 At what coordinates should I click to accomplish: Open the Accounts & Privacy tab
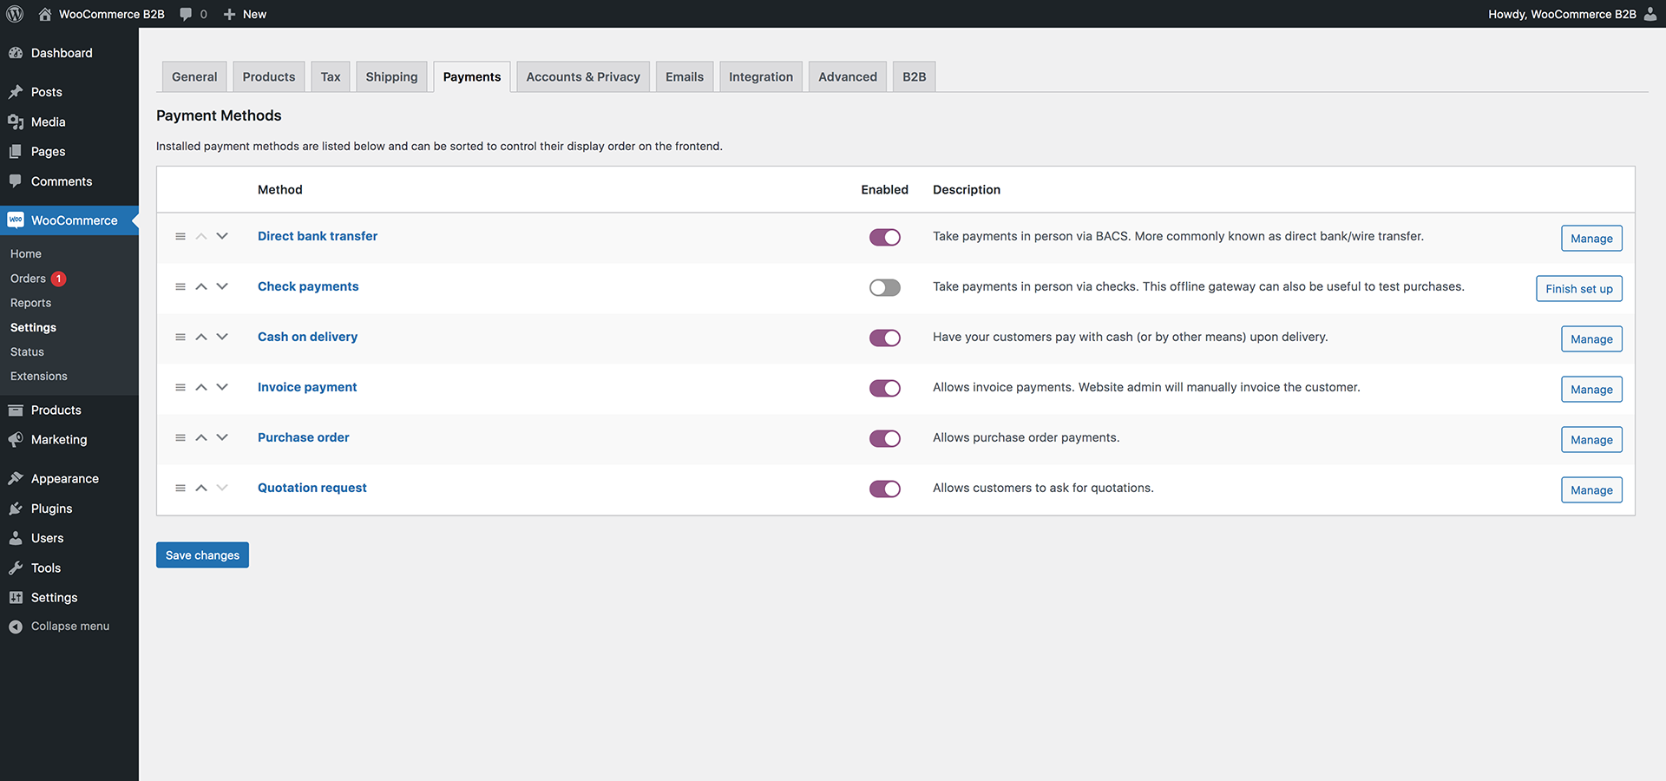click(582, 76)
